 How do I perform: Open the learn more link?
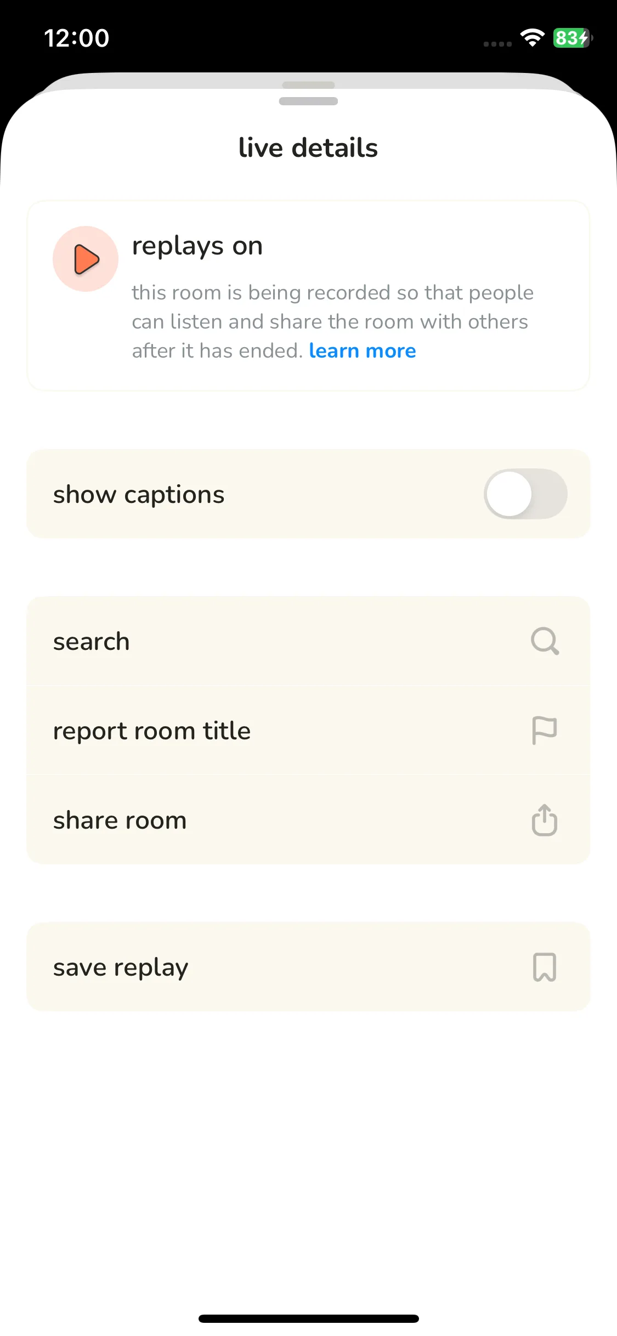[363, 351]
